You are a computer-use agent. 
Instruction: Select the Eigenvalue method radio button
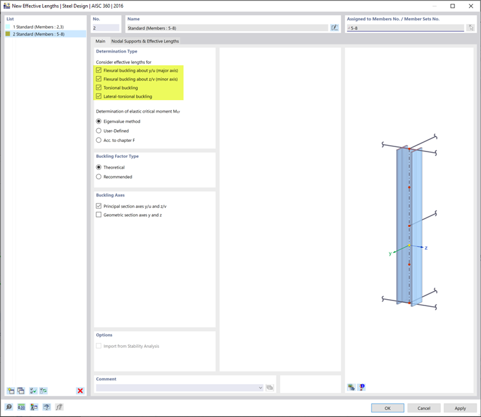point(99,121)
